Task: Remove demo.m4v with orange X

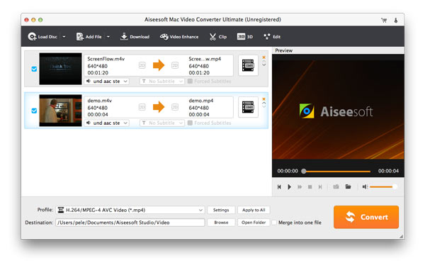Action: pos(263,99)
